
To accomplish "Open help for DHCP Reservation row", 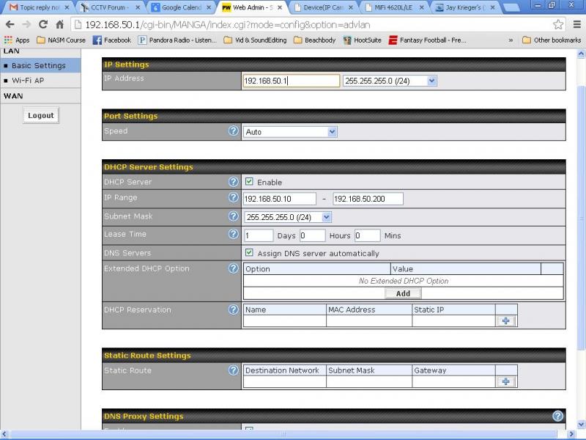I will (x=233, y=309).
